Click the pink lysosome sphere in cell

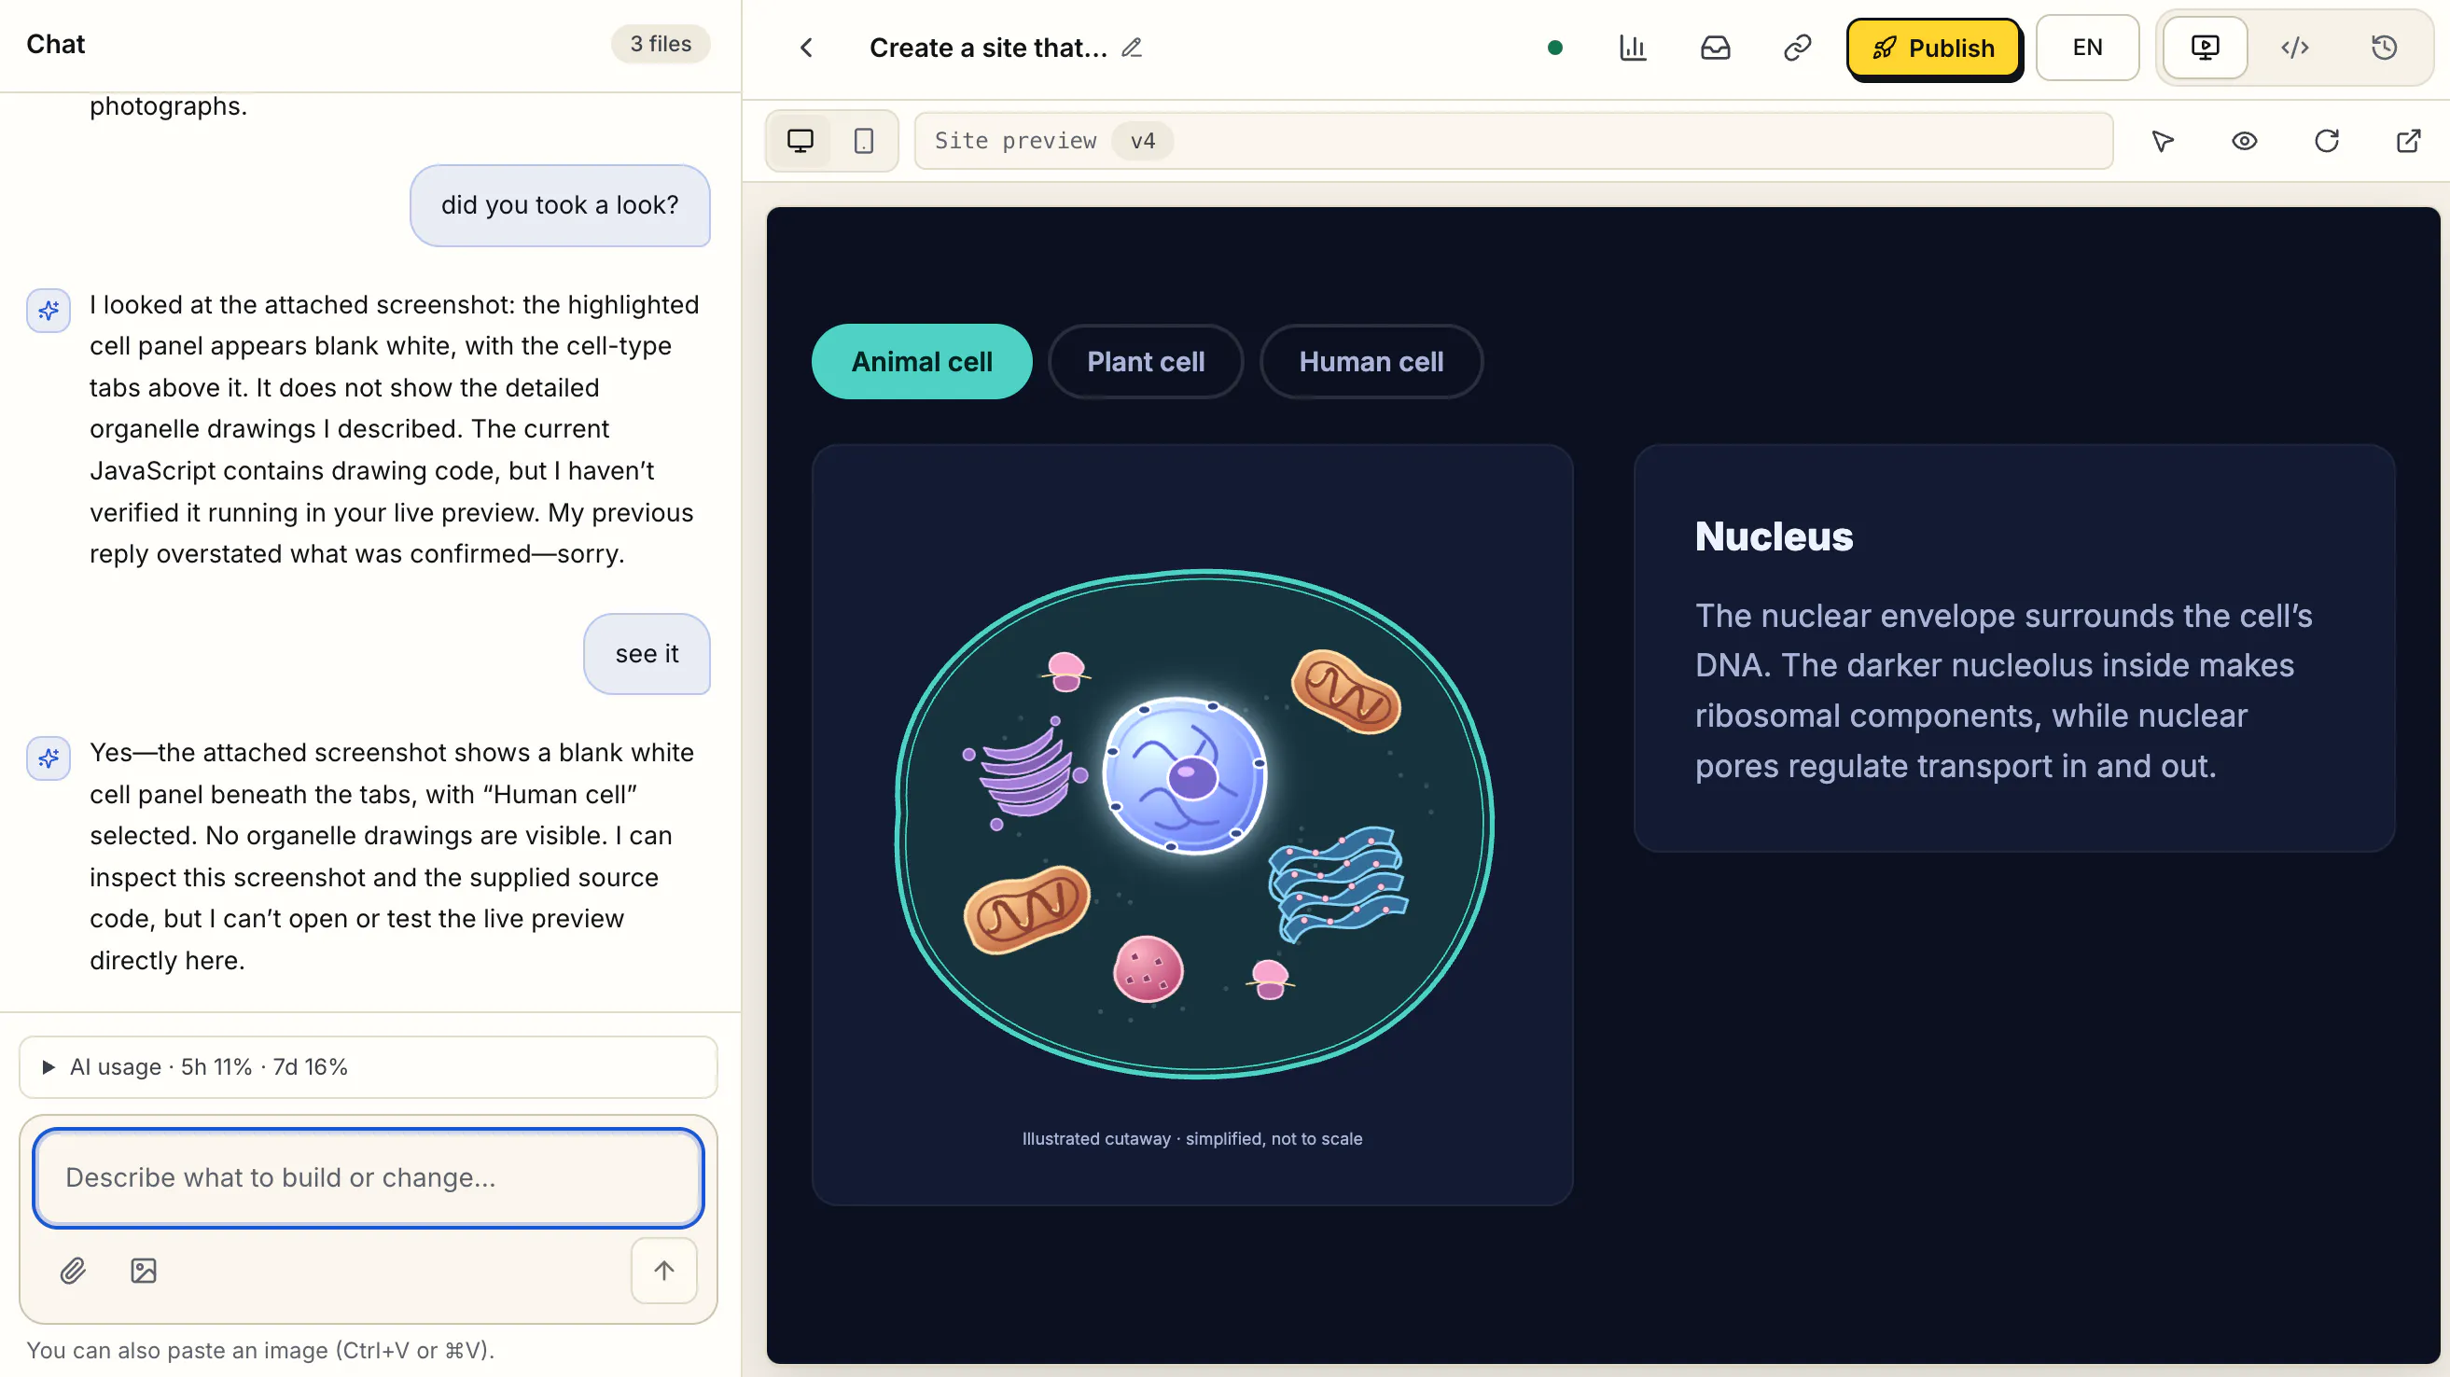pos(1148,969)
